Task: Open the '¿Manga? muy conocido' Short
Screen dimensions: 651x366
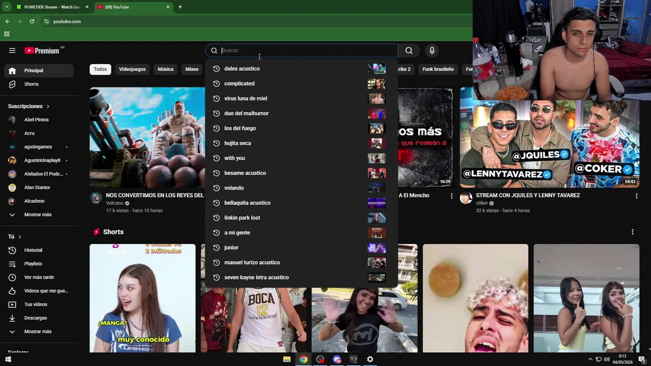Action: [x=142, y=298]
